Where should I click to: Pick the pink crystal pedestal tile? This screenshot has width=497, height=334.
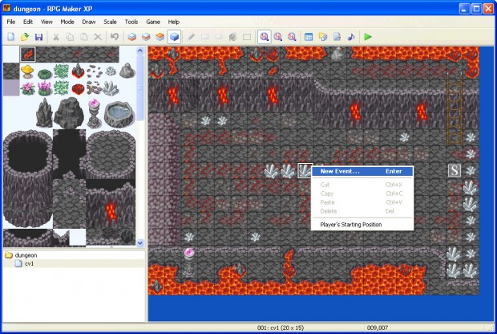coord(94,112)
